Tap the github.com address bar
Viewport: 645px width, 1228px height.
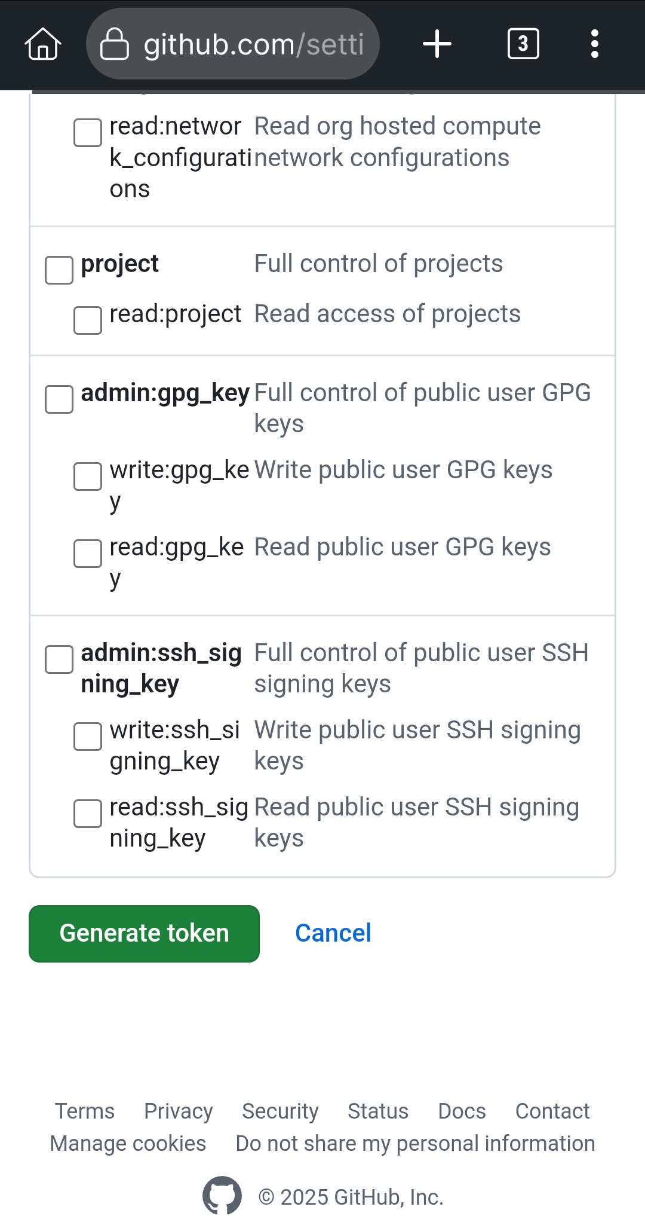(253, 44)
